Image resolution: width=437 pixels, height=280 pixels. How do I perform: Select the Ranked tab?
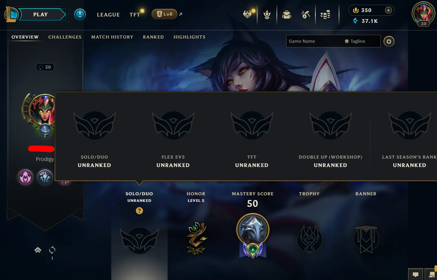[x=153, y=37]
